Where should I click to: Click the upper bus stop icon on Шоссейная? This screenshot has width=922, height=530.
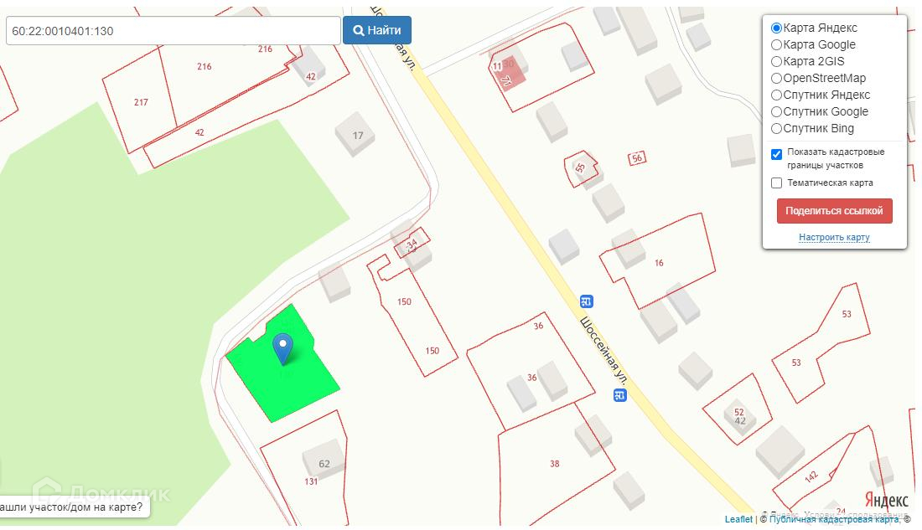[x=586, y=301]
